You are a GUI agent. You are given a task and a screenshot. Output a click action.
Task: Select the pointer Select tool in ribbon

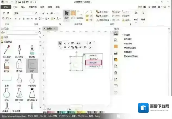point(66,15)
